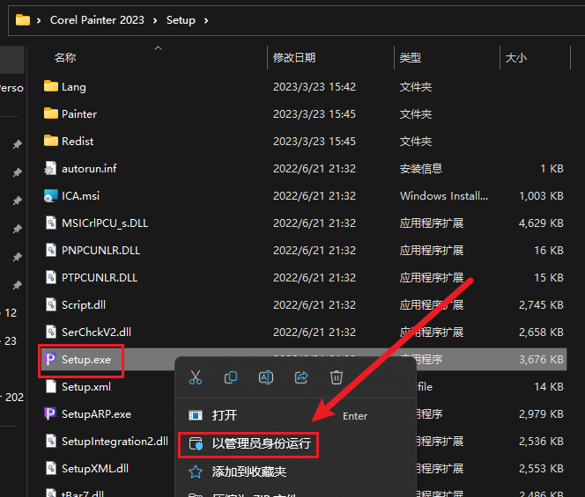Viewport: 585px width, 497px height.
Task: Select the SetupIntegration2.dll file icon
Action: click(51, 441)
